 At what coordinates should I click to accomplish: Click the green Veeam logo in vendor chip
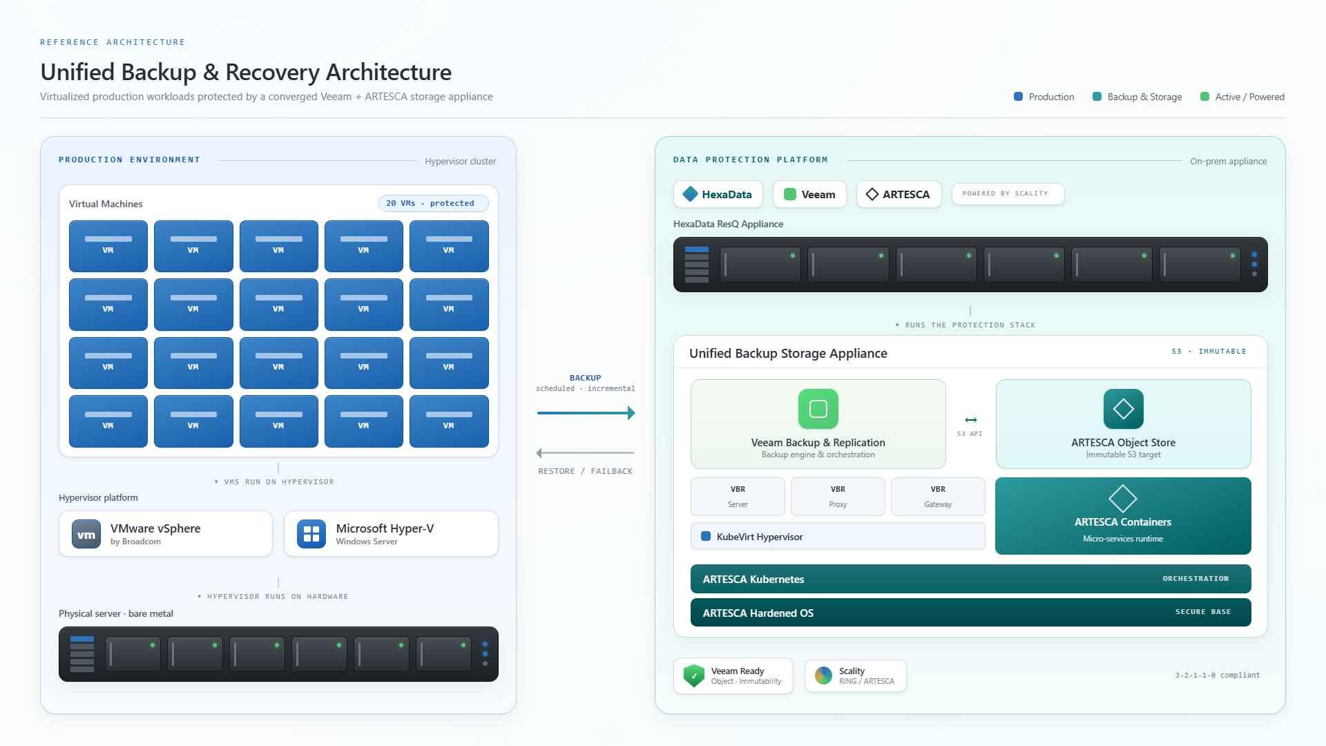[790, 194]
